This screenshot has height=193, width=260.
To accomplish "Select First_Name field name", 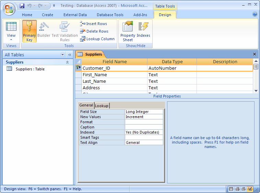I will (x=114, y=75).
